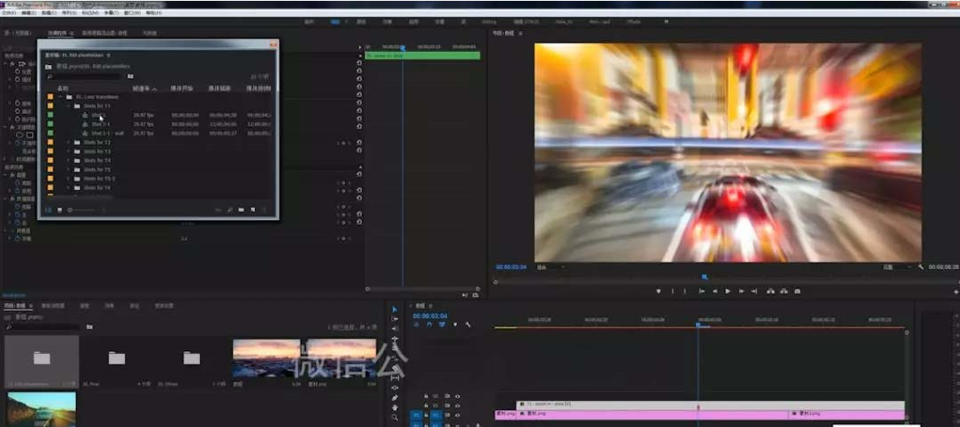Collapse the '01. Cool transitions' bin
This screenshot has height=427, width=960.
pos(61,96)
